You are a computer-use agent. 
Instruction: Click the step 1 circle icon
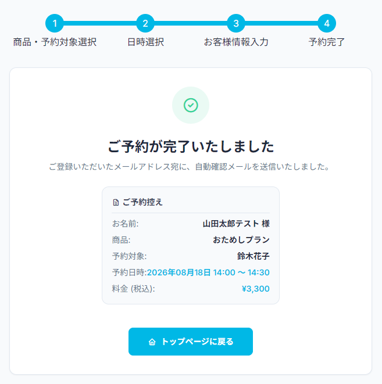tap(55, 23)
